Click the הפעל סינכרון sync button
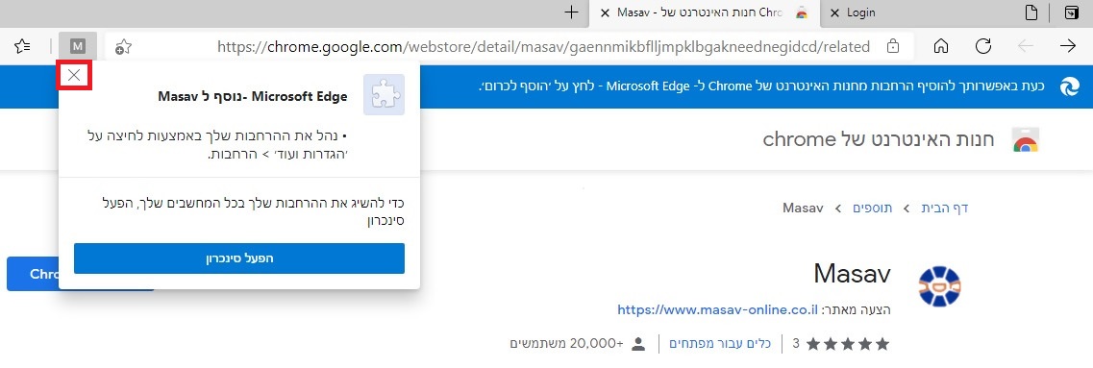The height and width of the screenshot is (368, 1093). click(x=239, y=258)
